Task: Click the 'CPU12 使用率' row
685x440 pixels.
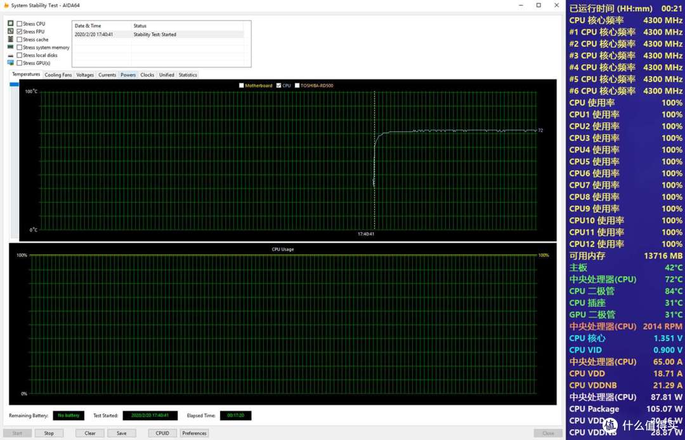Action: 625,244
